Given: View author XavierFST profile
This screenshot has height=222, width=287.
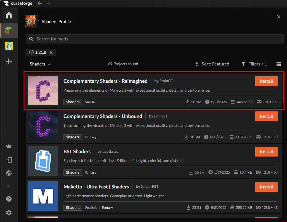Looking at the screenshot, I should click(x=147, y=187).
